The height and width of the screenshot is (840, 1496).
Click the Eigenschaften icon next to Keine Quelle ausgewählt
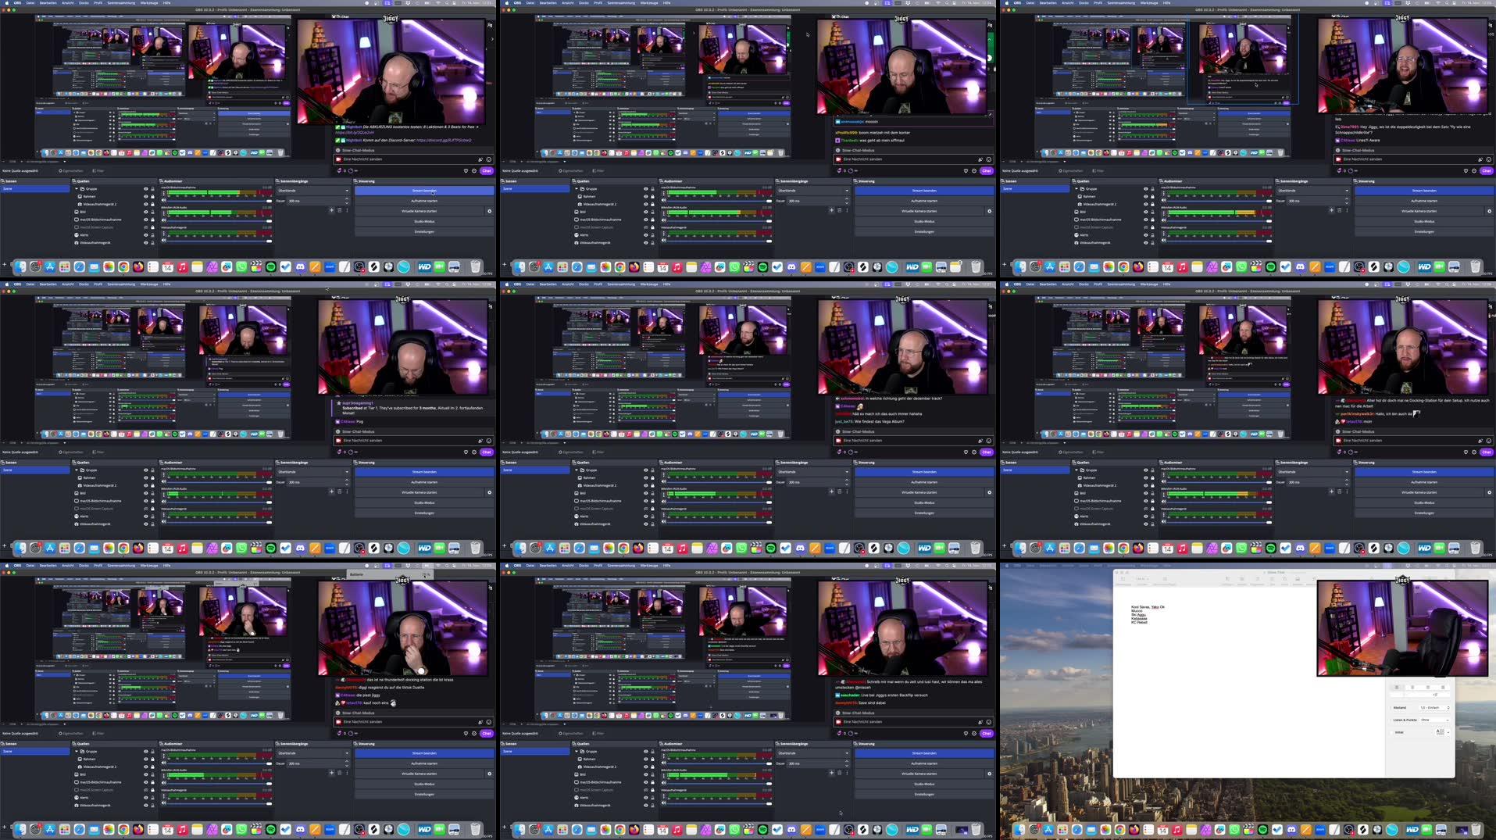coord(61,171)
